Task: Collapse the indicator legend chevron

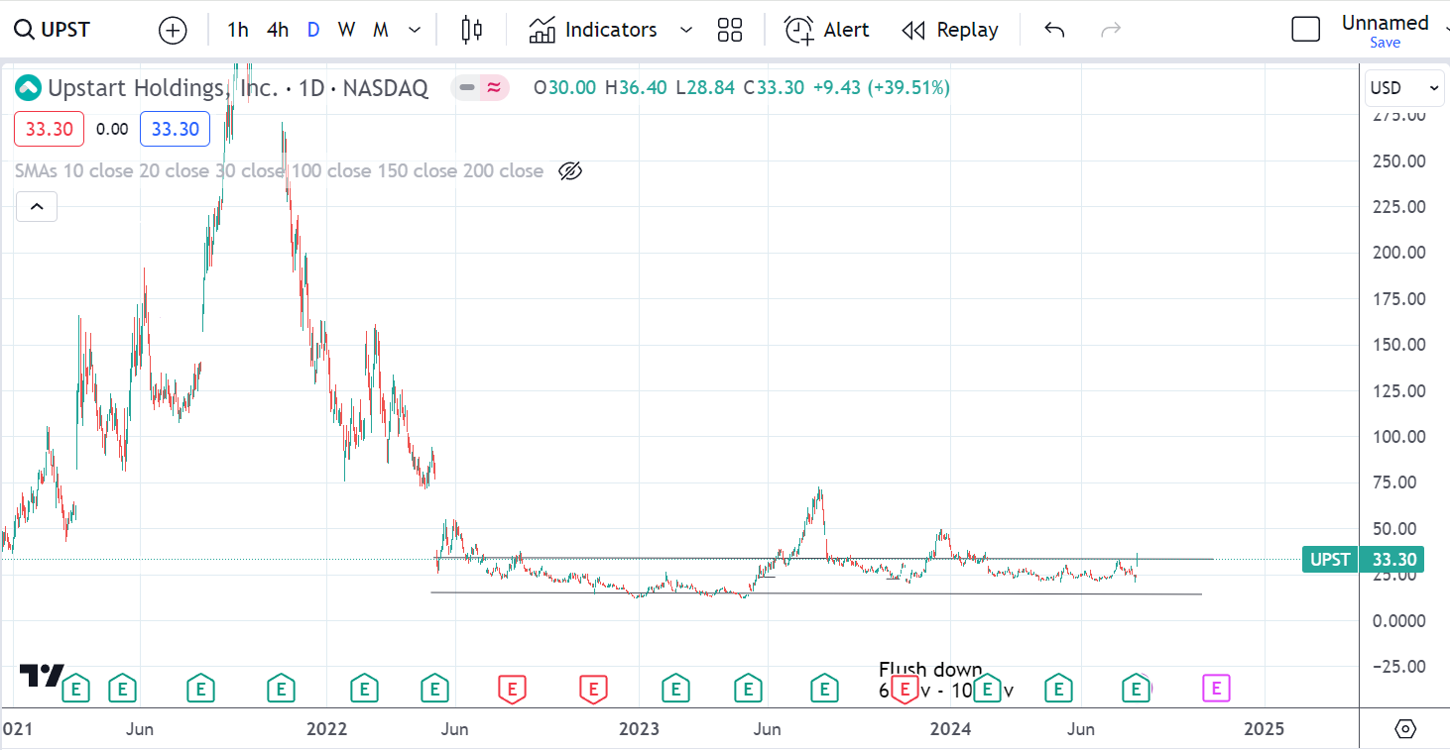Action: point(37,206)
